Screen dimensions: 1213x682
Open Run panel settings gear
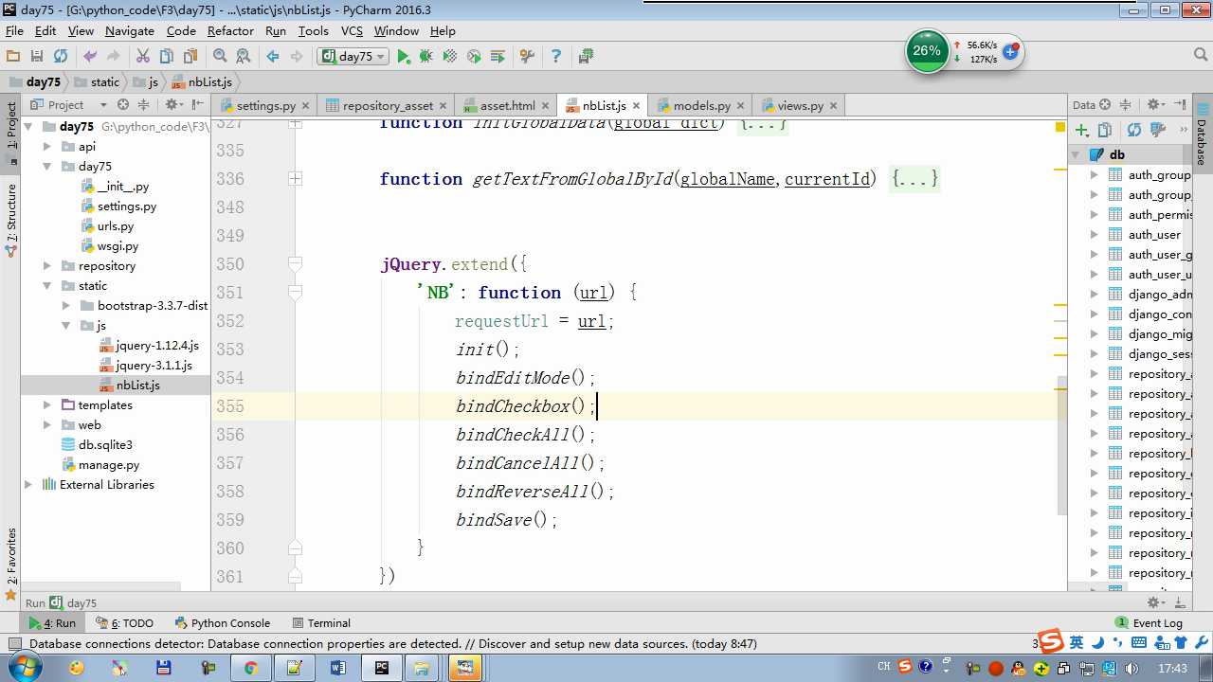(1156, 602)
